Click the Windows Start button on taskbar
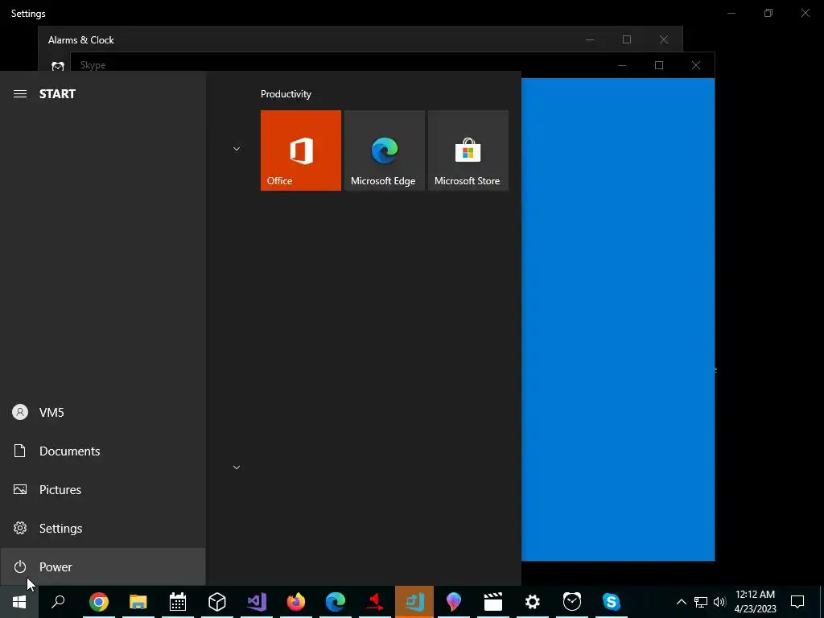This screenshot has width=824, height=618. pyautogui.click(x=19, y=602)
